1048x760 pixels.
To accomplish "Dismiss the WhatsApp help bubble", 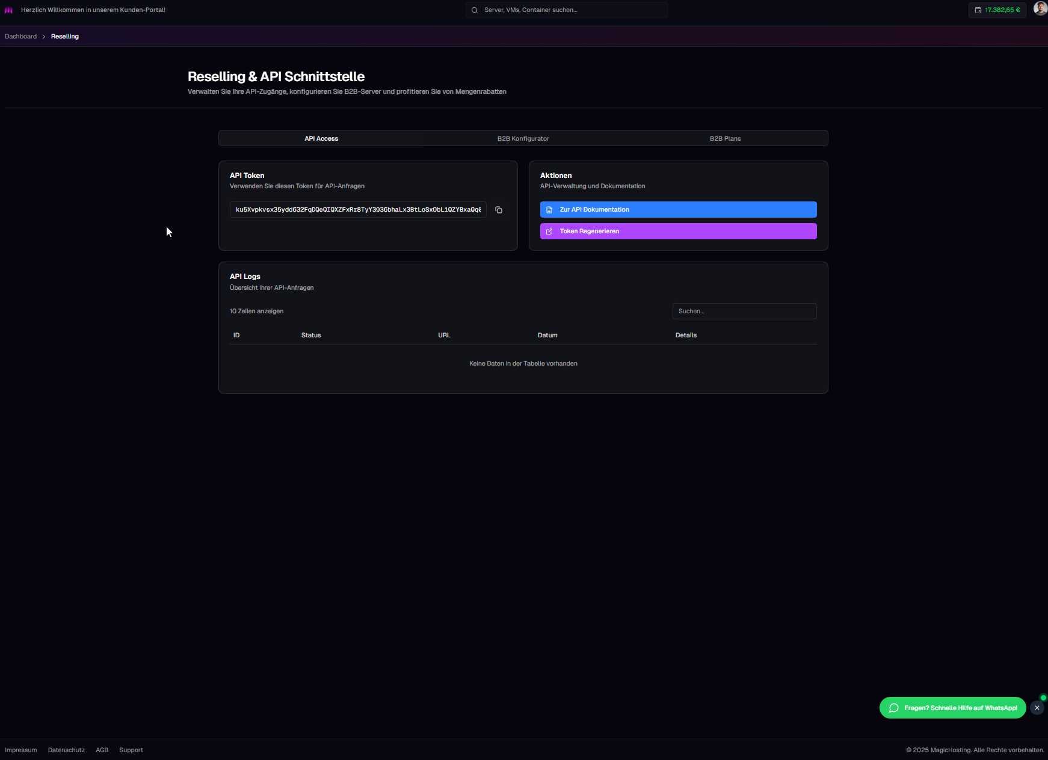I will point(1037,708).
